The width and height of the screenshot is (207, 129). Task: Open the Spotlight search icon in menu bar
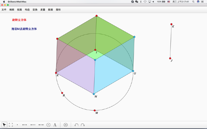click(x=193, y=2)
